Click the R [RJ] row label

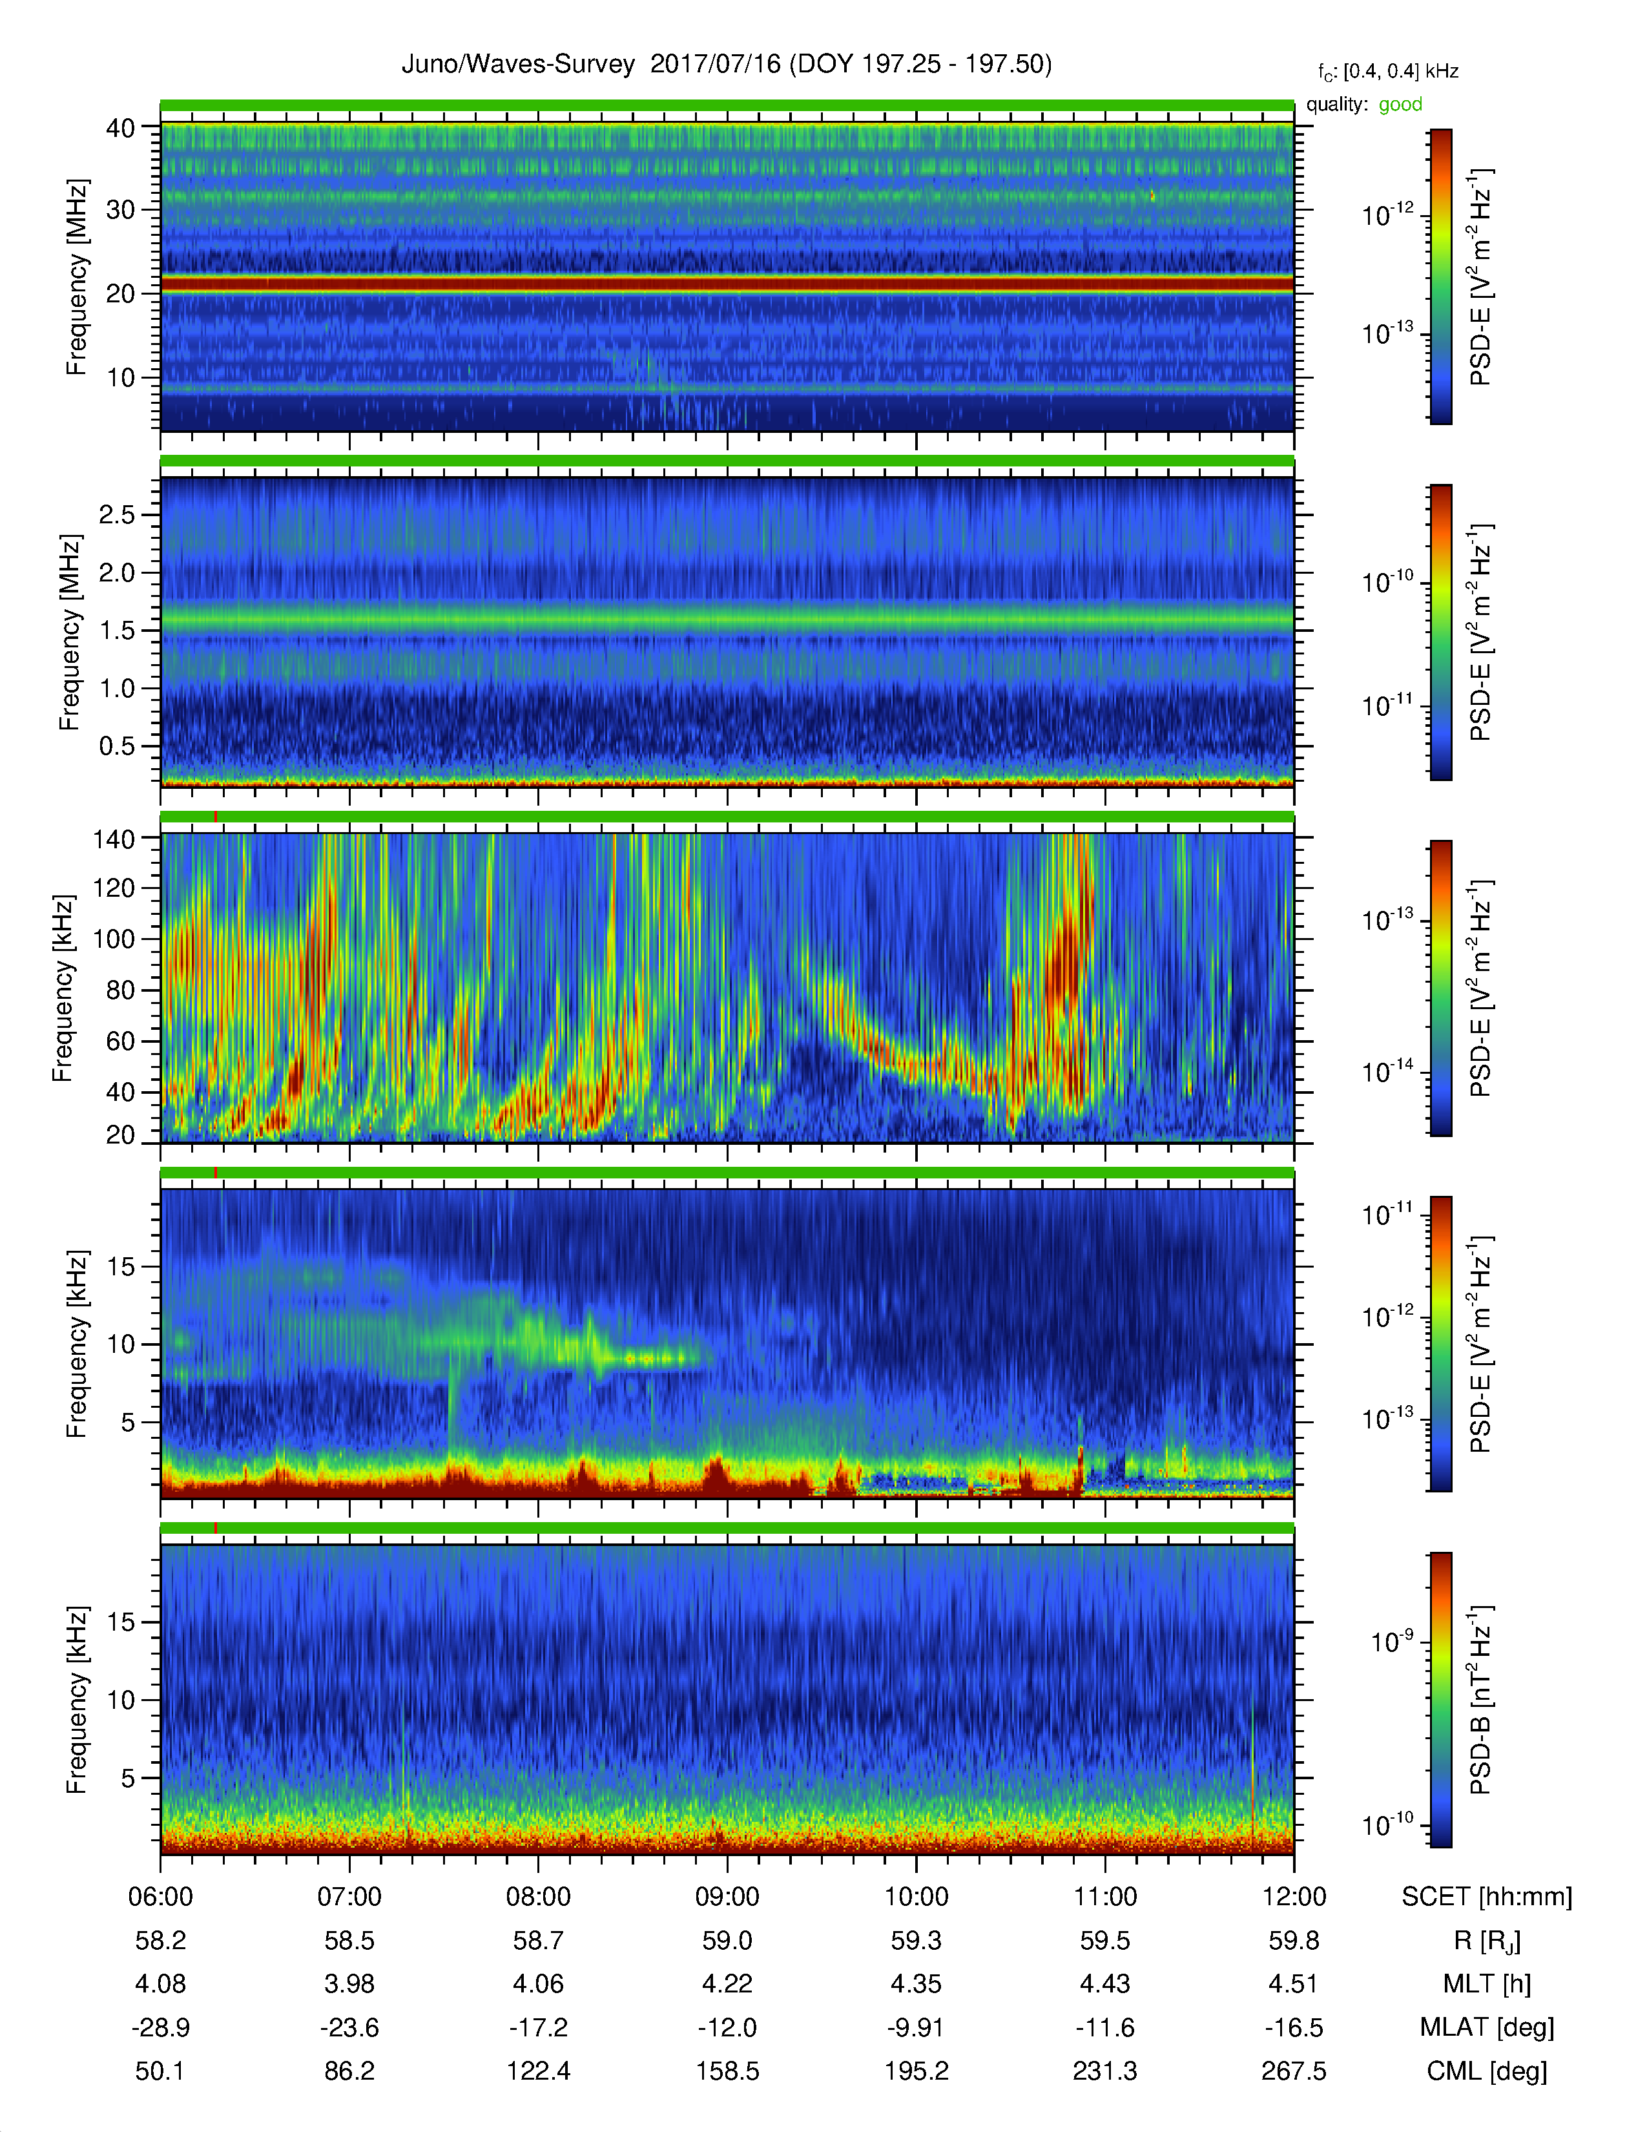click(x=1487, y=1941)
